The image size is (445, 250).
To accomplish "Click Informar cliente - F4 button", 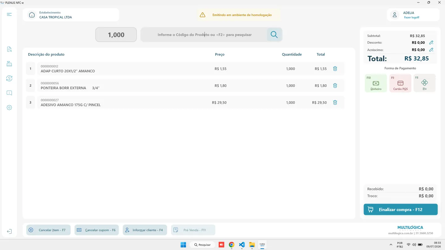I will coord(145,230).
